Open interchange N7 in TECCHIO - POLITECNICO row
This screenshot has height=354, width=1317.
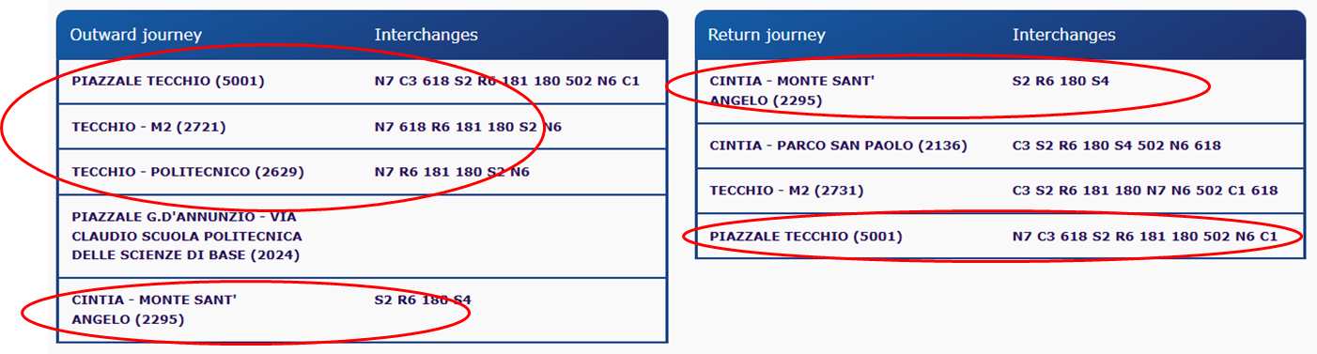(384, 172)
